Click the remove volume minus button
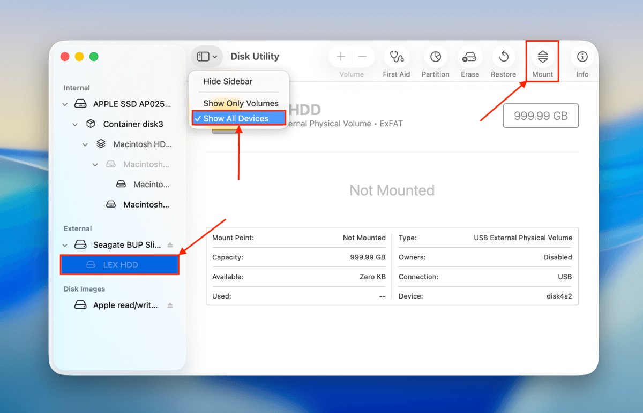643x413 pixels. tap(362, 56)
